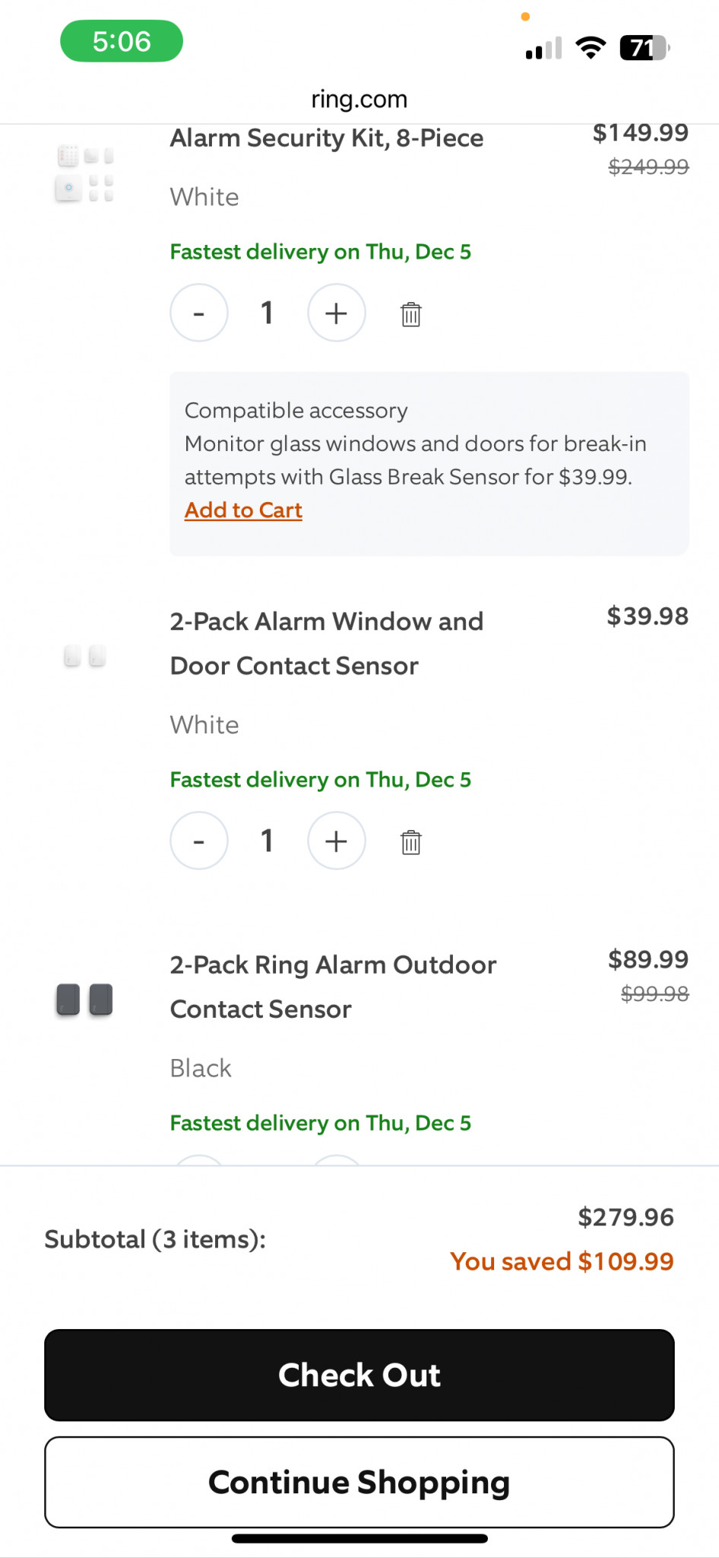Delete the Alarm Security Kit from cart

(x=410, y=313)
